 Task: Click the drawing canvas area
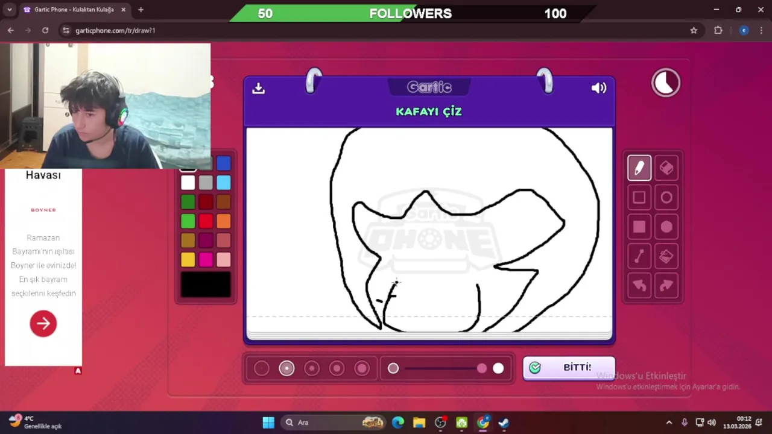point(429,230)
